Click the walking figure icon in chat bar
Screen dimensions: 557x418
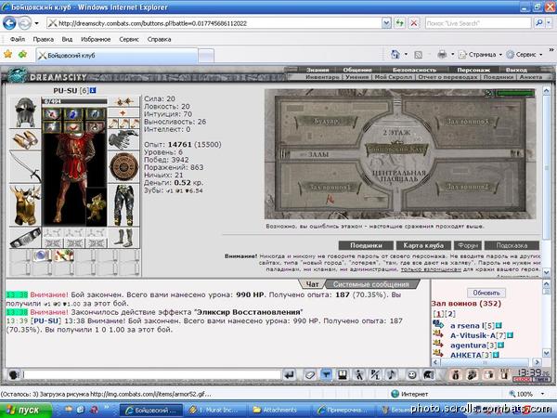pos(359,374)
